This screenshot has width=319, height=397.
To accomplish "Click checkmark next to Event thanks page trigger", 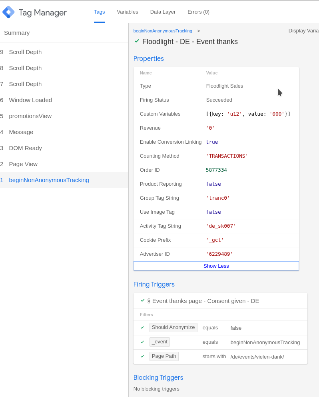I will pyautogui.click(x=143, y=301).
